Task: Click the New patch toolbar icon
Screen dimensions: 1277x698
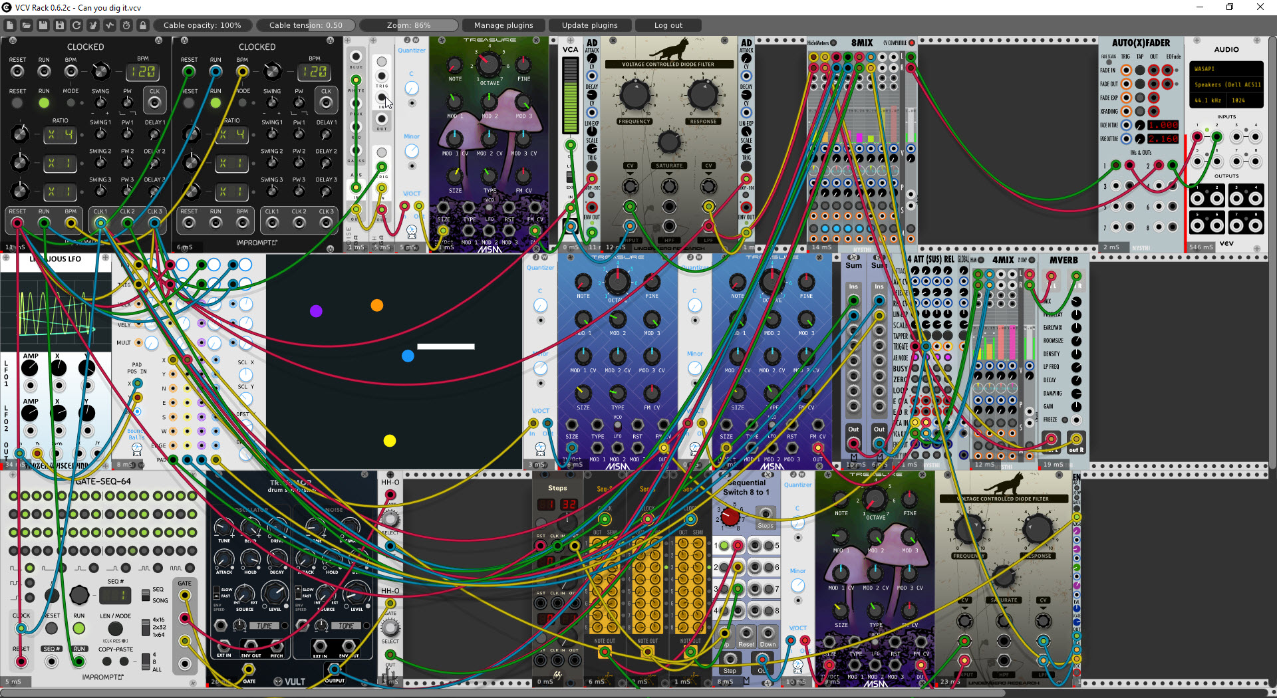Action: 10,25
